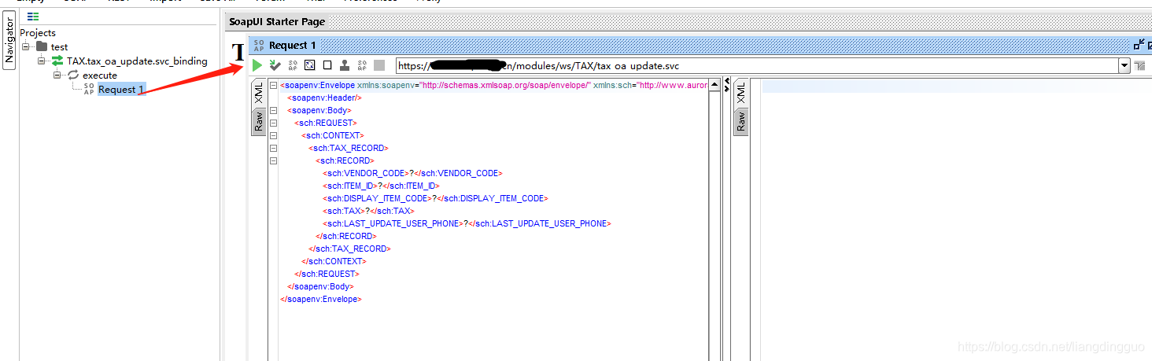The image size is (1152, 361).
Task: Collapse the execute operation node
Action: 57,75
